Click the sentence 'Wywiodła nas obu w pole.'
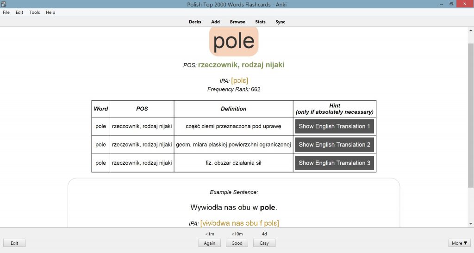Image resolution: width=474 pixels, height=253 pixels. (234, 207)
